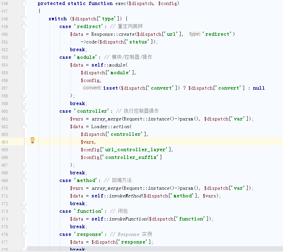
Task: Fold the 'controller' case at line 460
Action: [x=24, y=111]
